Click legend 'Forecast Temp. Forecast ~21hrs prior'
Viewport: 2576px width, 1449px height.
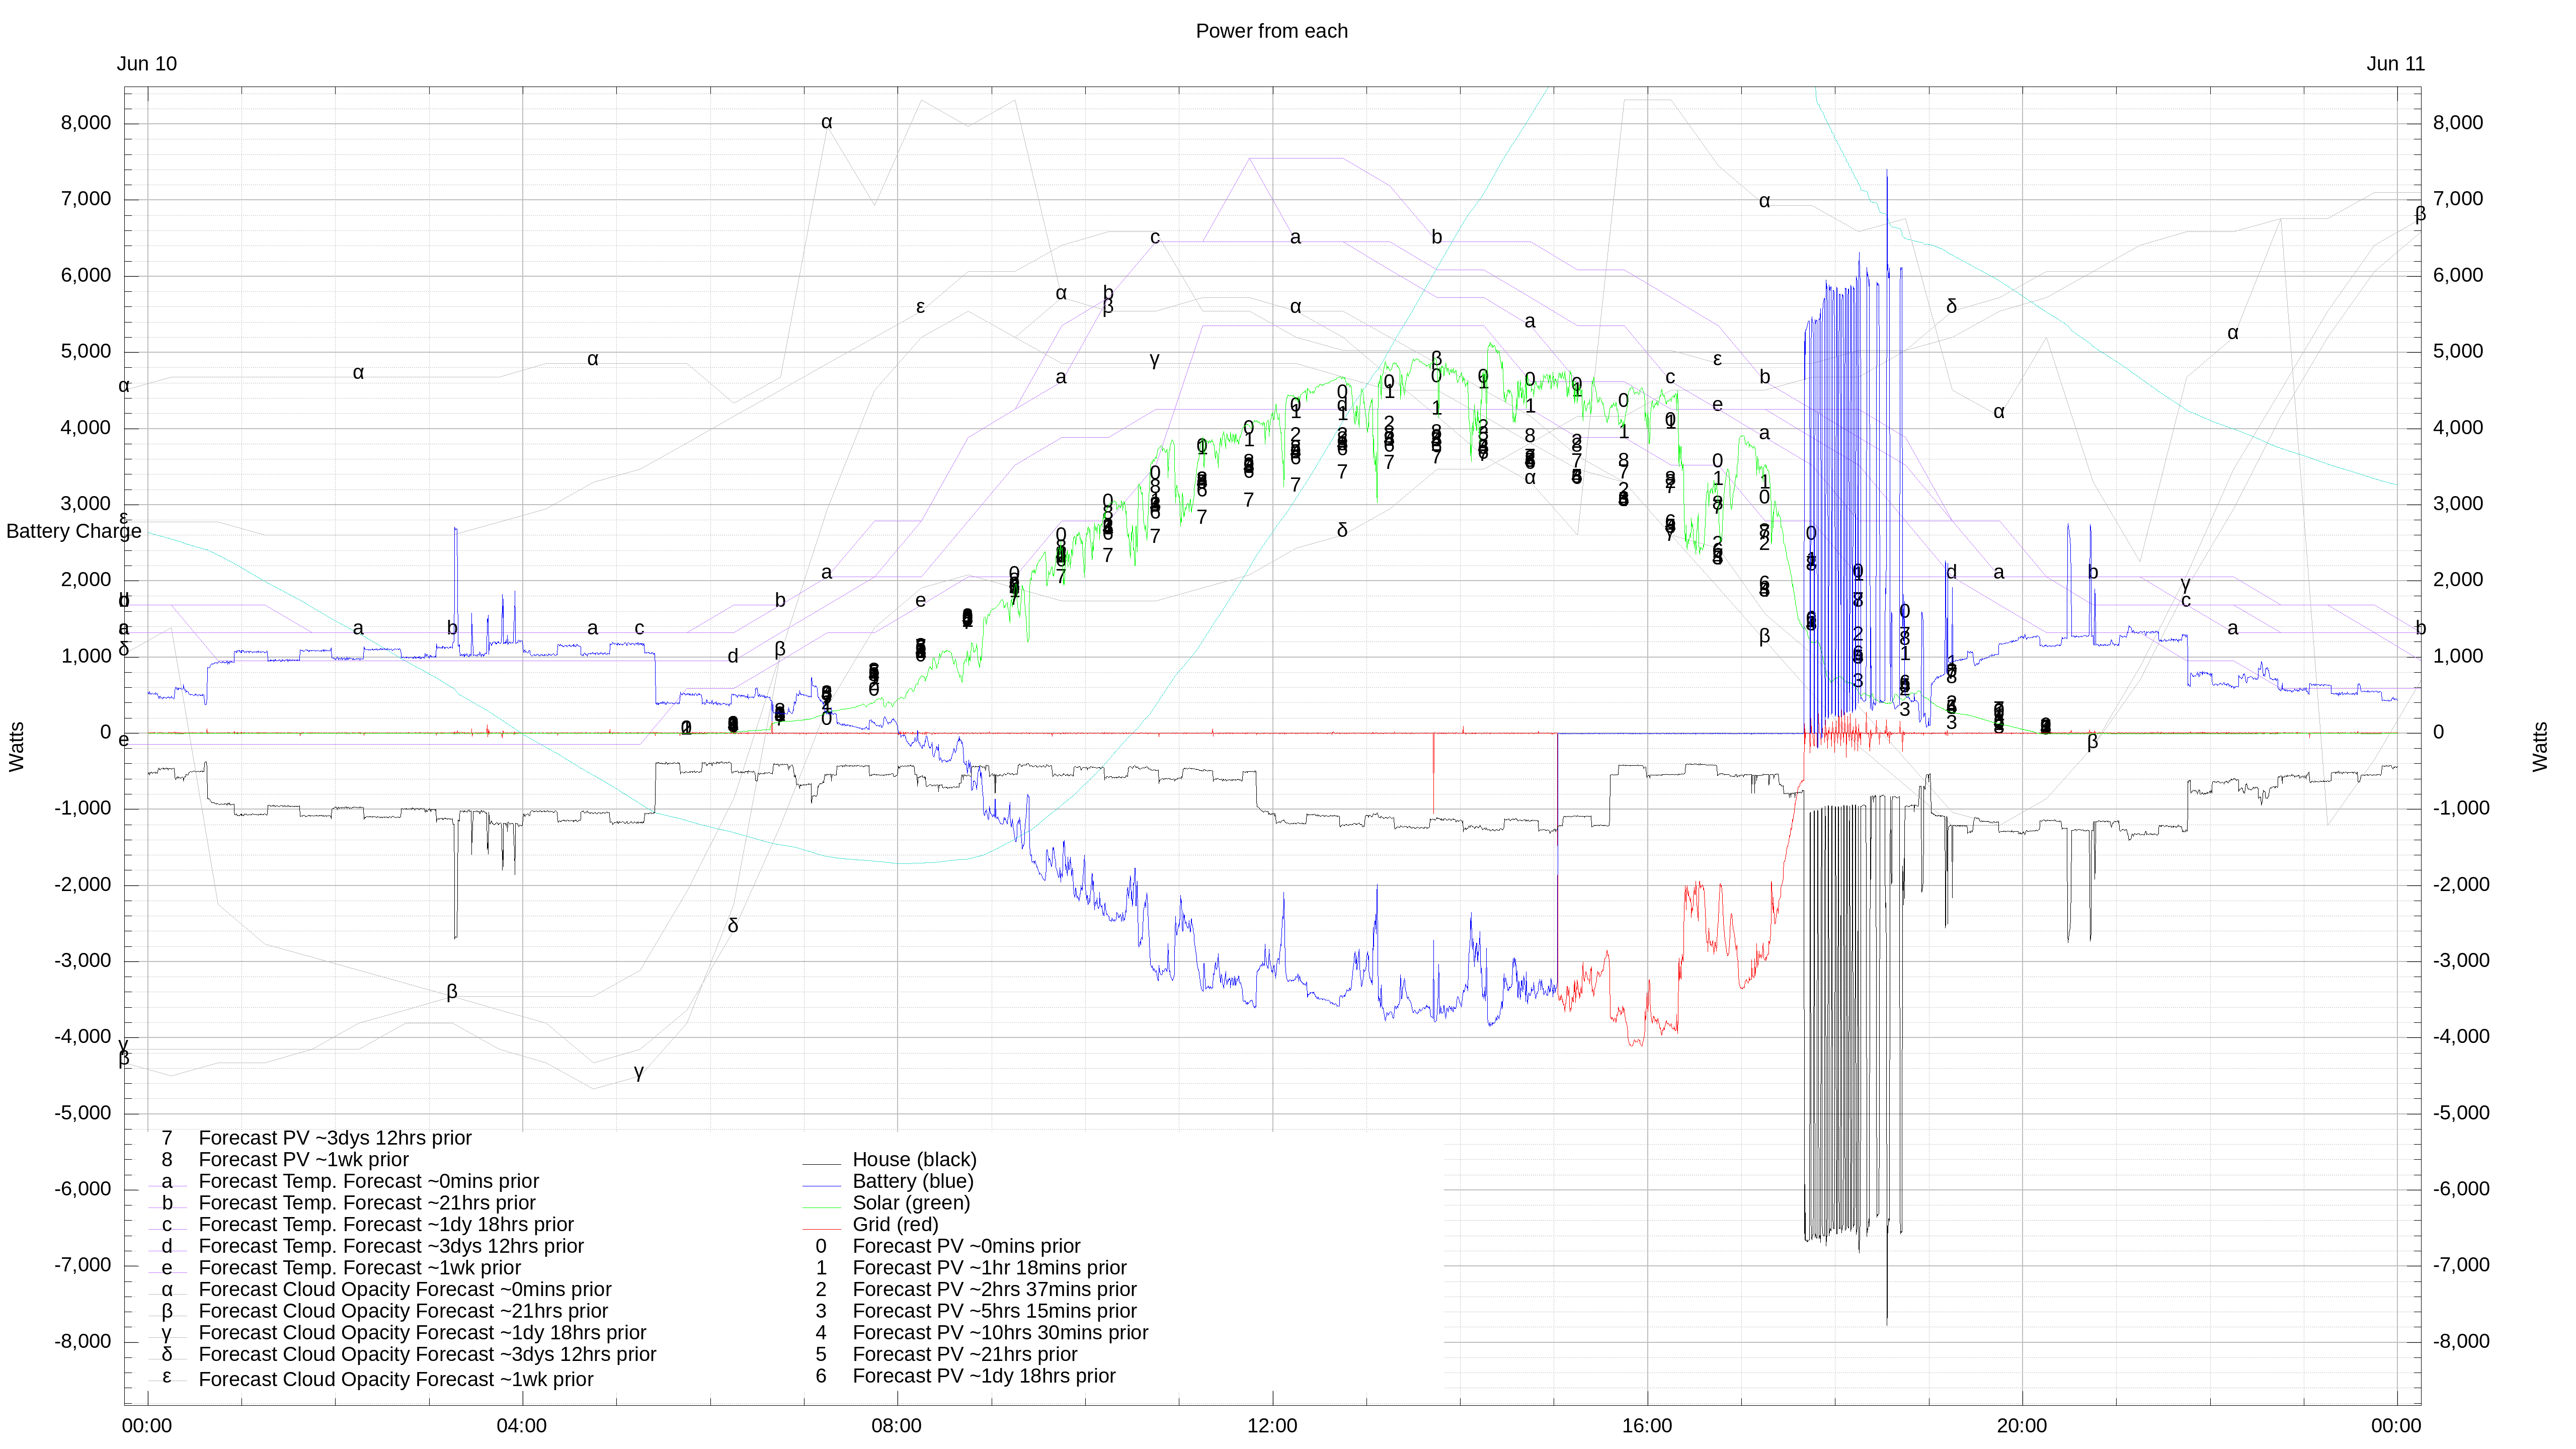coord(367,1203)
